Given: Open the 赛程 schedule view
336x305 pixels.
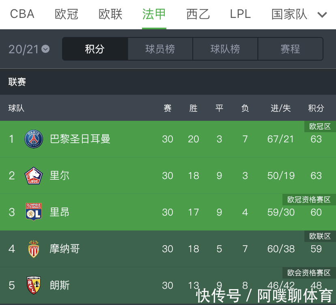Looking at the screenshot, I should pyautogui.click(x=290, y=49).
